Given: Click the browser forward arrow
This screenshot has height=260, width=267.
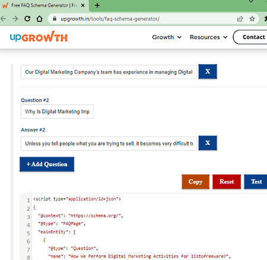Looking at the screenshot, I should click(x=15, y=19).
